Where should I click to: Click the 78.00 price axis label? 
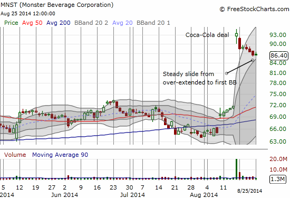click(278, 83)
